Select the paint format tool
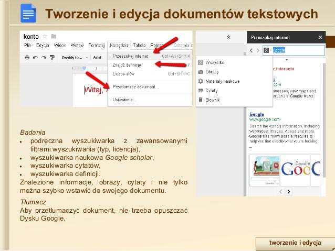This screenshot has width=335, height=251. [52, 57]
